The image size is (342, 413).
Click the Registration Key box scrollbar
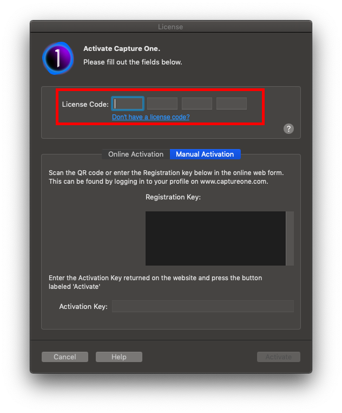290,238
